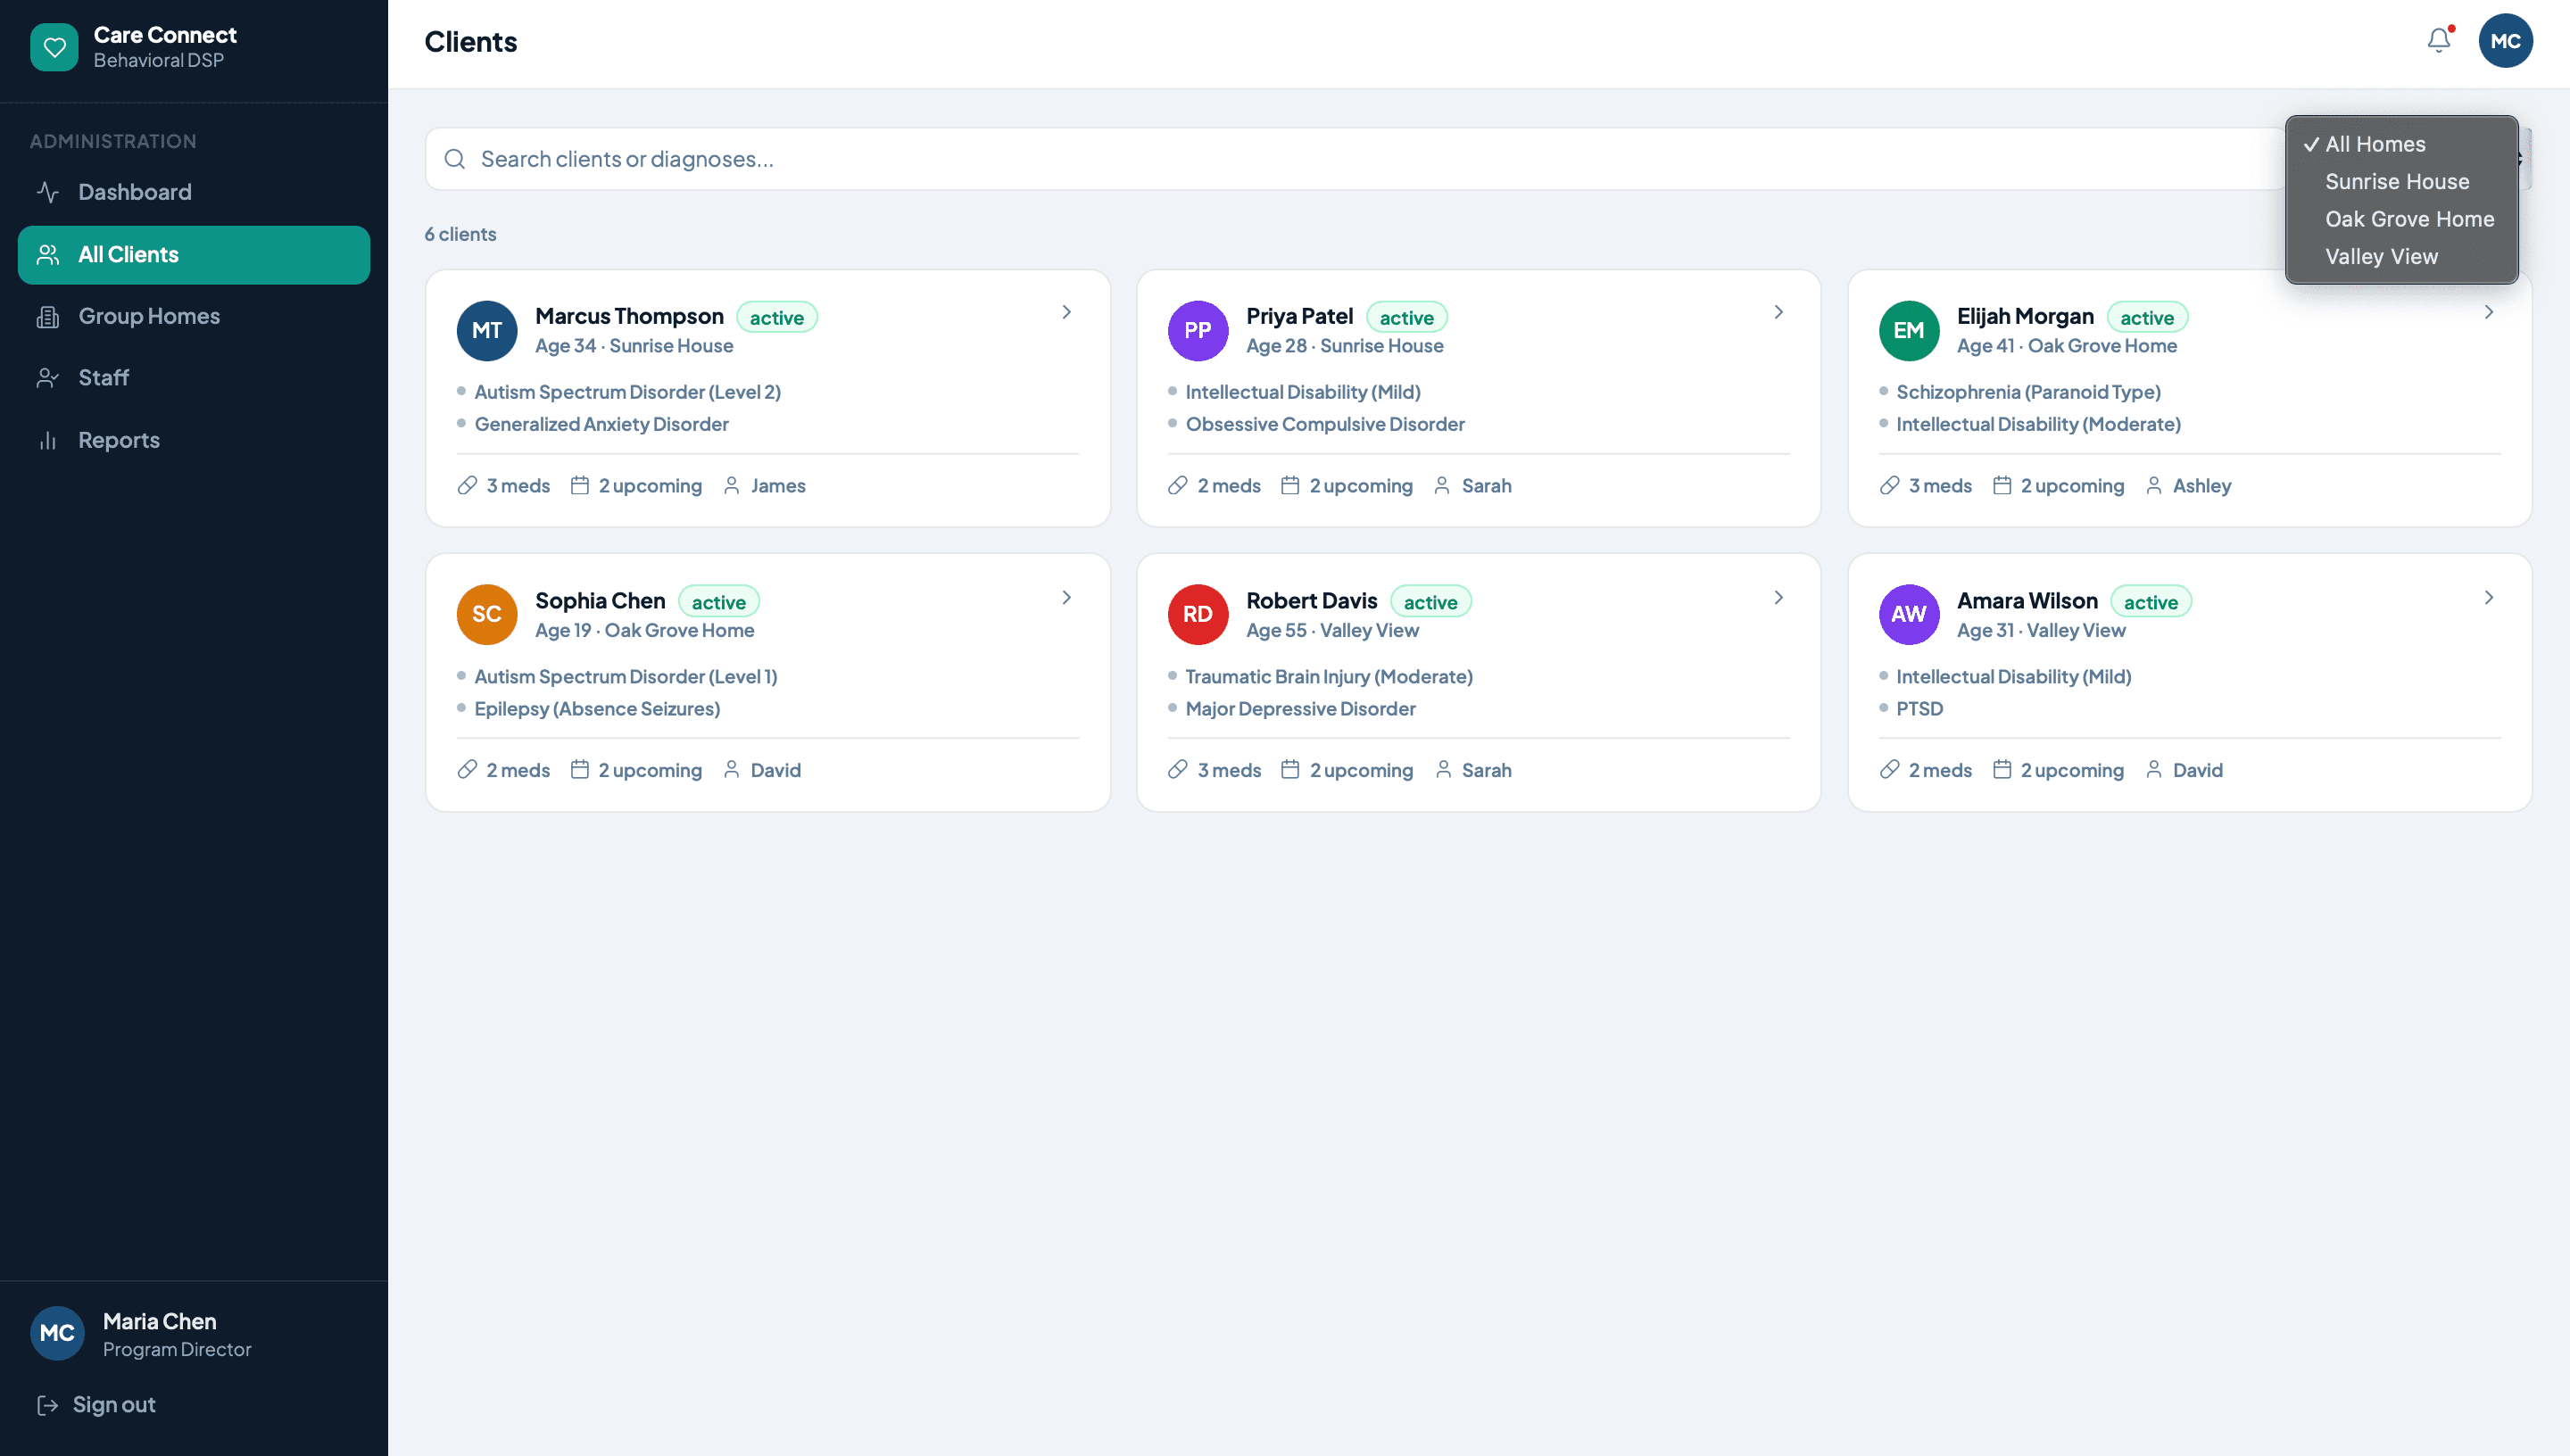This screenshot has height=1456, width=2570.
Task: Click Amara Wilson's AW avatar
Action: pos(1909,614)
